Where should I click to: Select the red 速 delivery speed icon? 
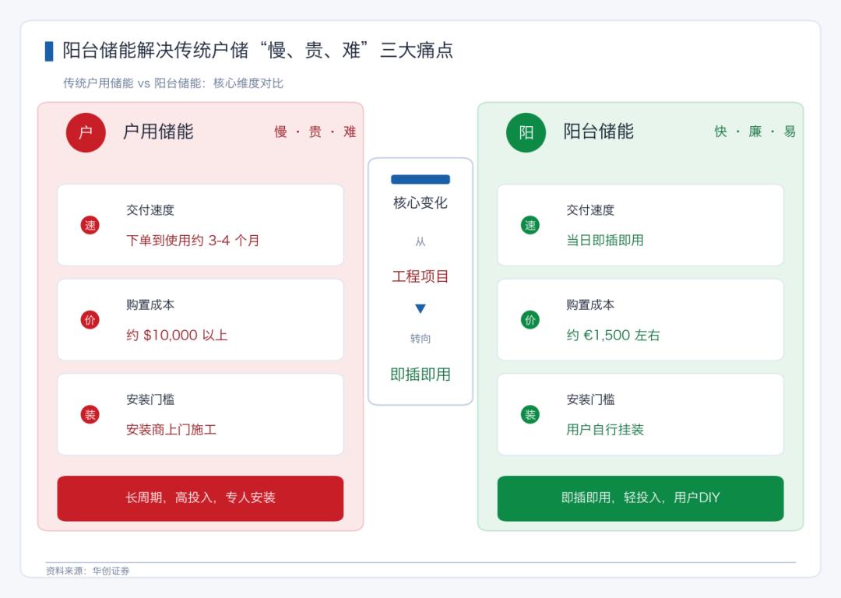click(90, 225)
